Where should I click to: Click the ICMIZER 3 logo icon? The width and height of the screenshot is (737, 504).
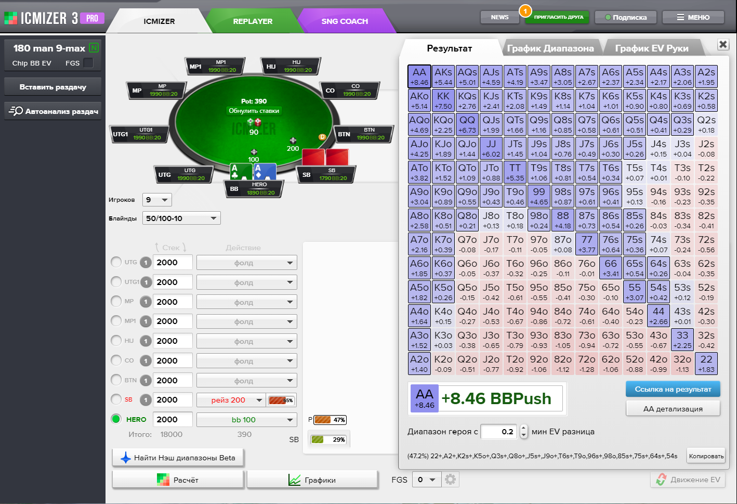click(10, 18)
